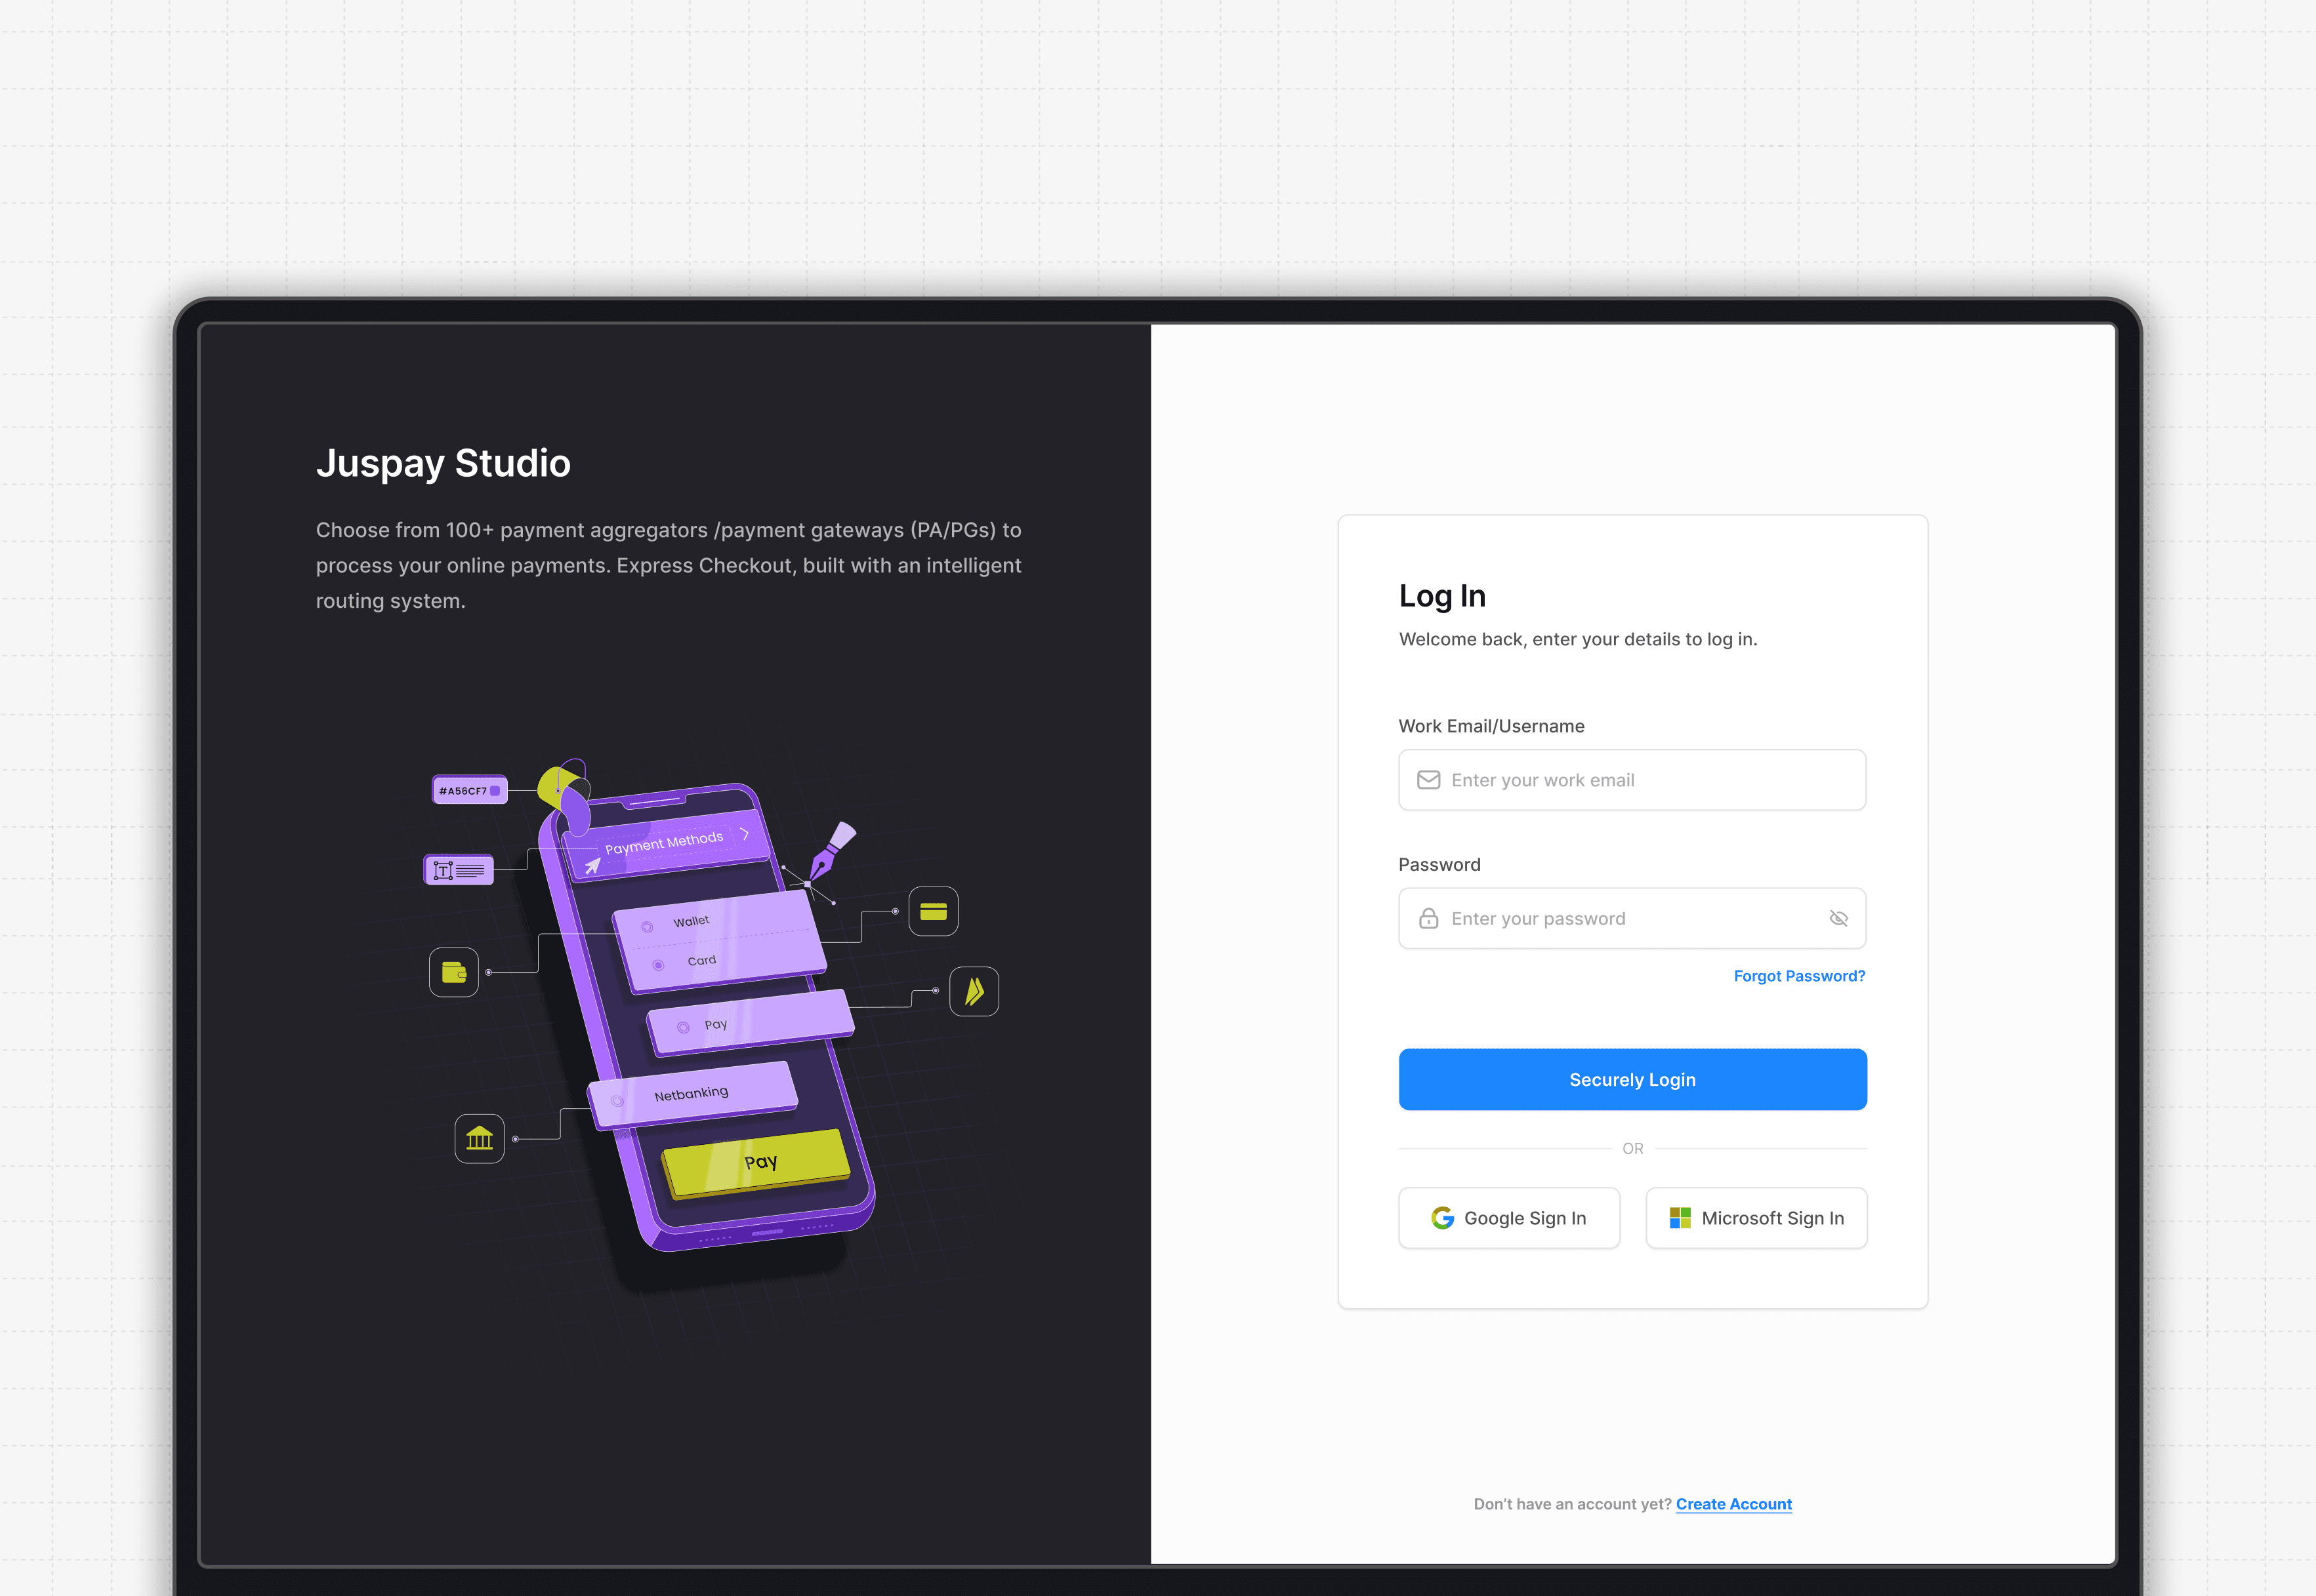Image resolution: width=2316 pixels, height=1596 pixels.
Task: Select the Wallet radio option on phone
Action: [648, 926]
